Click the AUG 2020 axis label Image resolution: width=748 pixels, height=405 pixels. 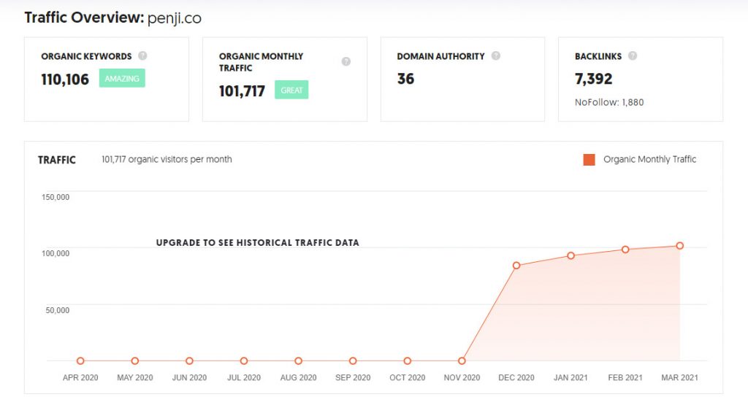[x=298, y=377]
